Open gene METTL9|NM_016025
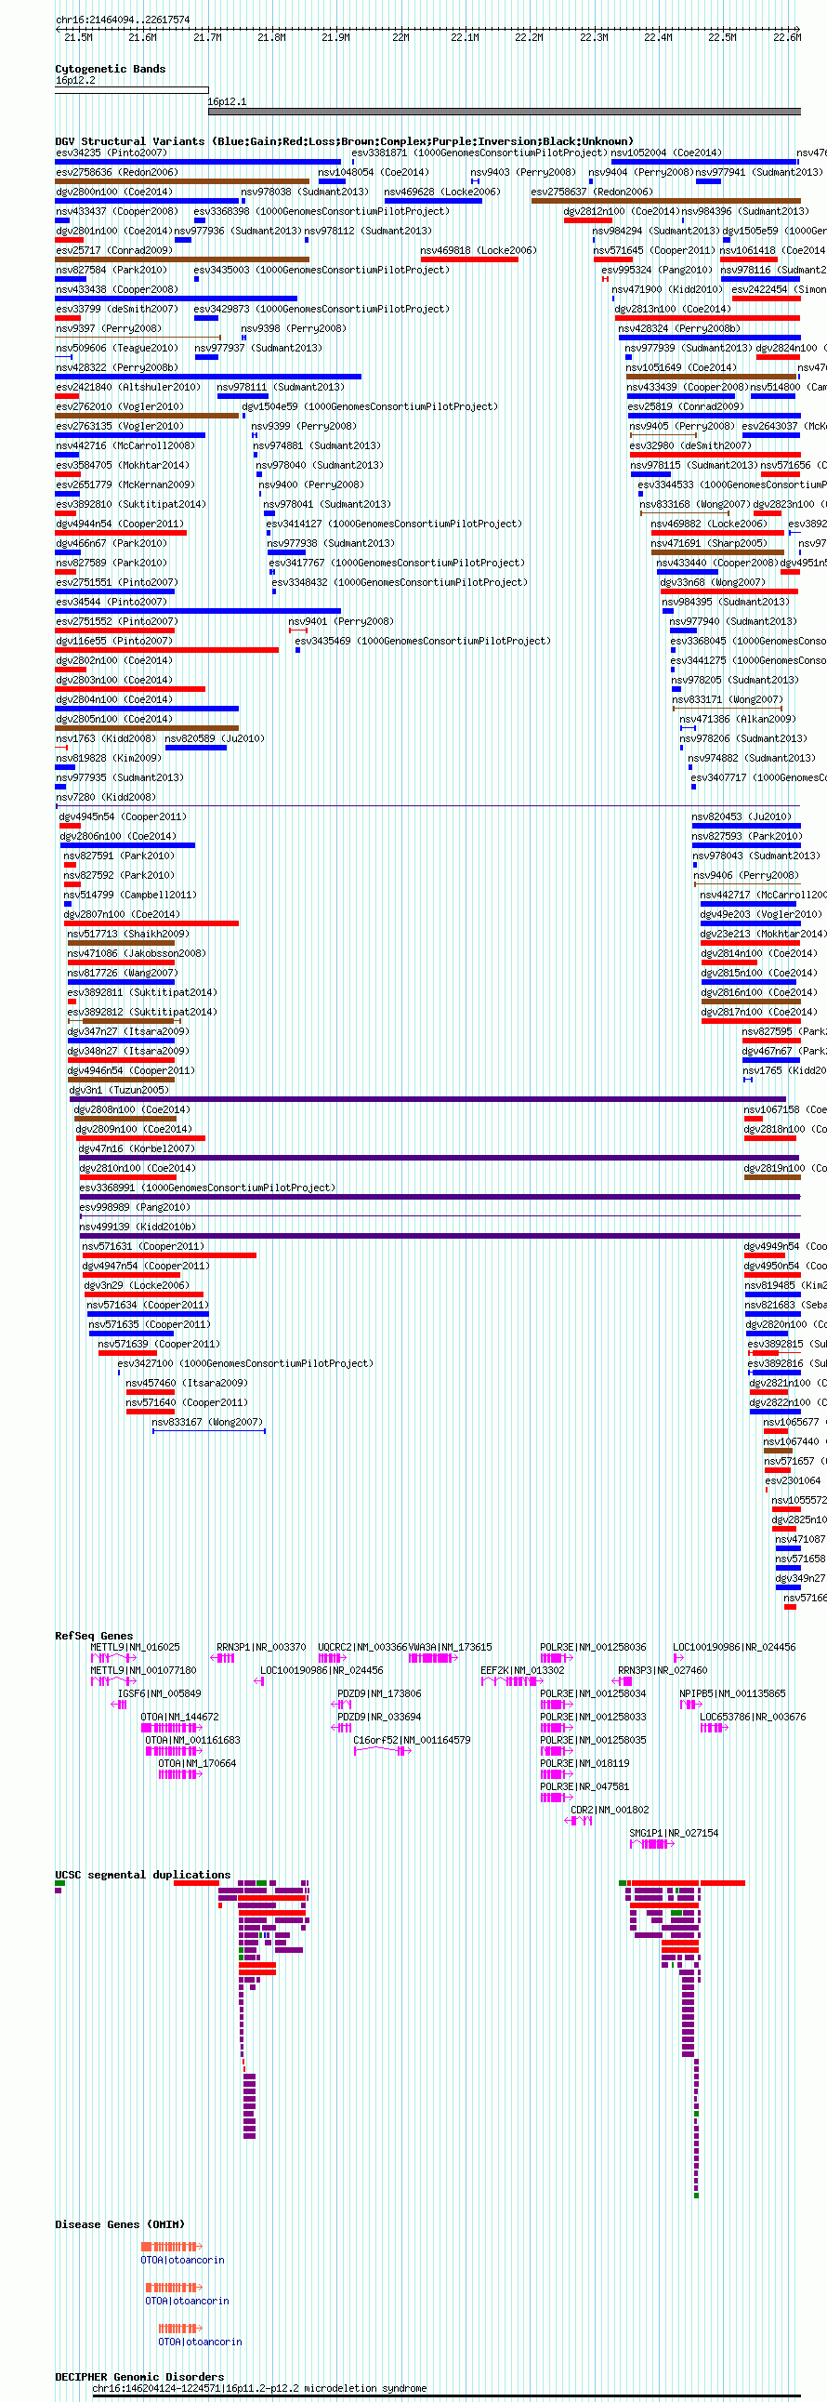The height and width of the screenshot is (2402, 827). point(135,1649)
